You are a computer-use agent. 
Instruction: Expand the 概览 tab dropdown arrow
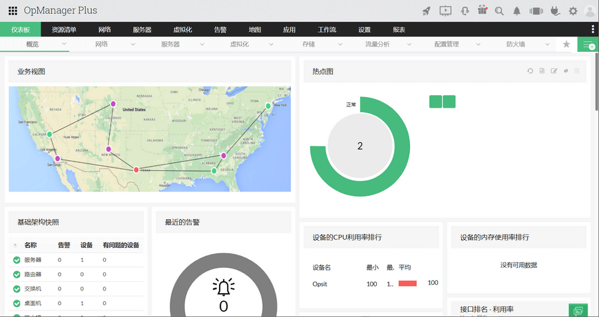point(64,45)
